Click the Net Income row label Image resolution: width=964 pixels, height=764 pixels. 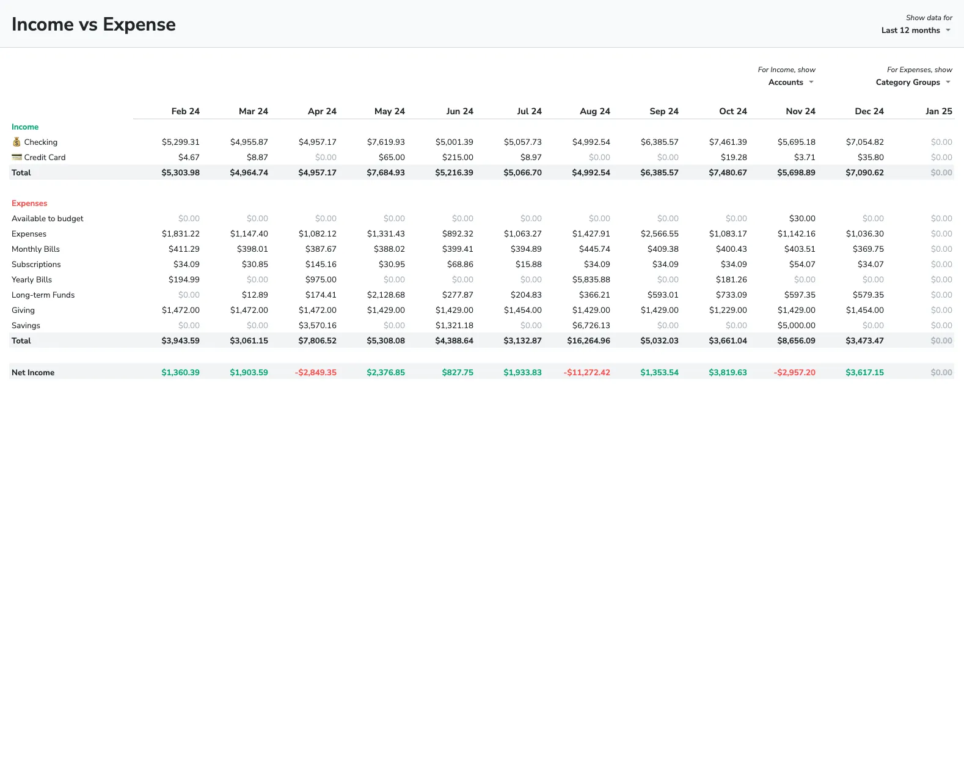pos(33,373)
